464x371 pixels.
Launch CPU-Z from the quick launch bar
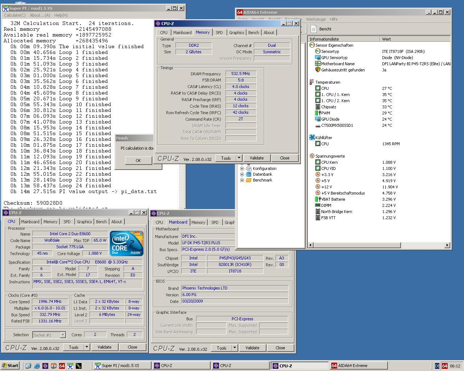tap(45, 366)
